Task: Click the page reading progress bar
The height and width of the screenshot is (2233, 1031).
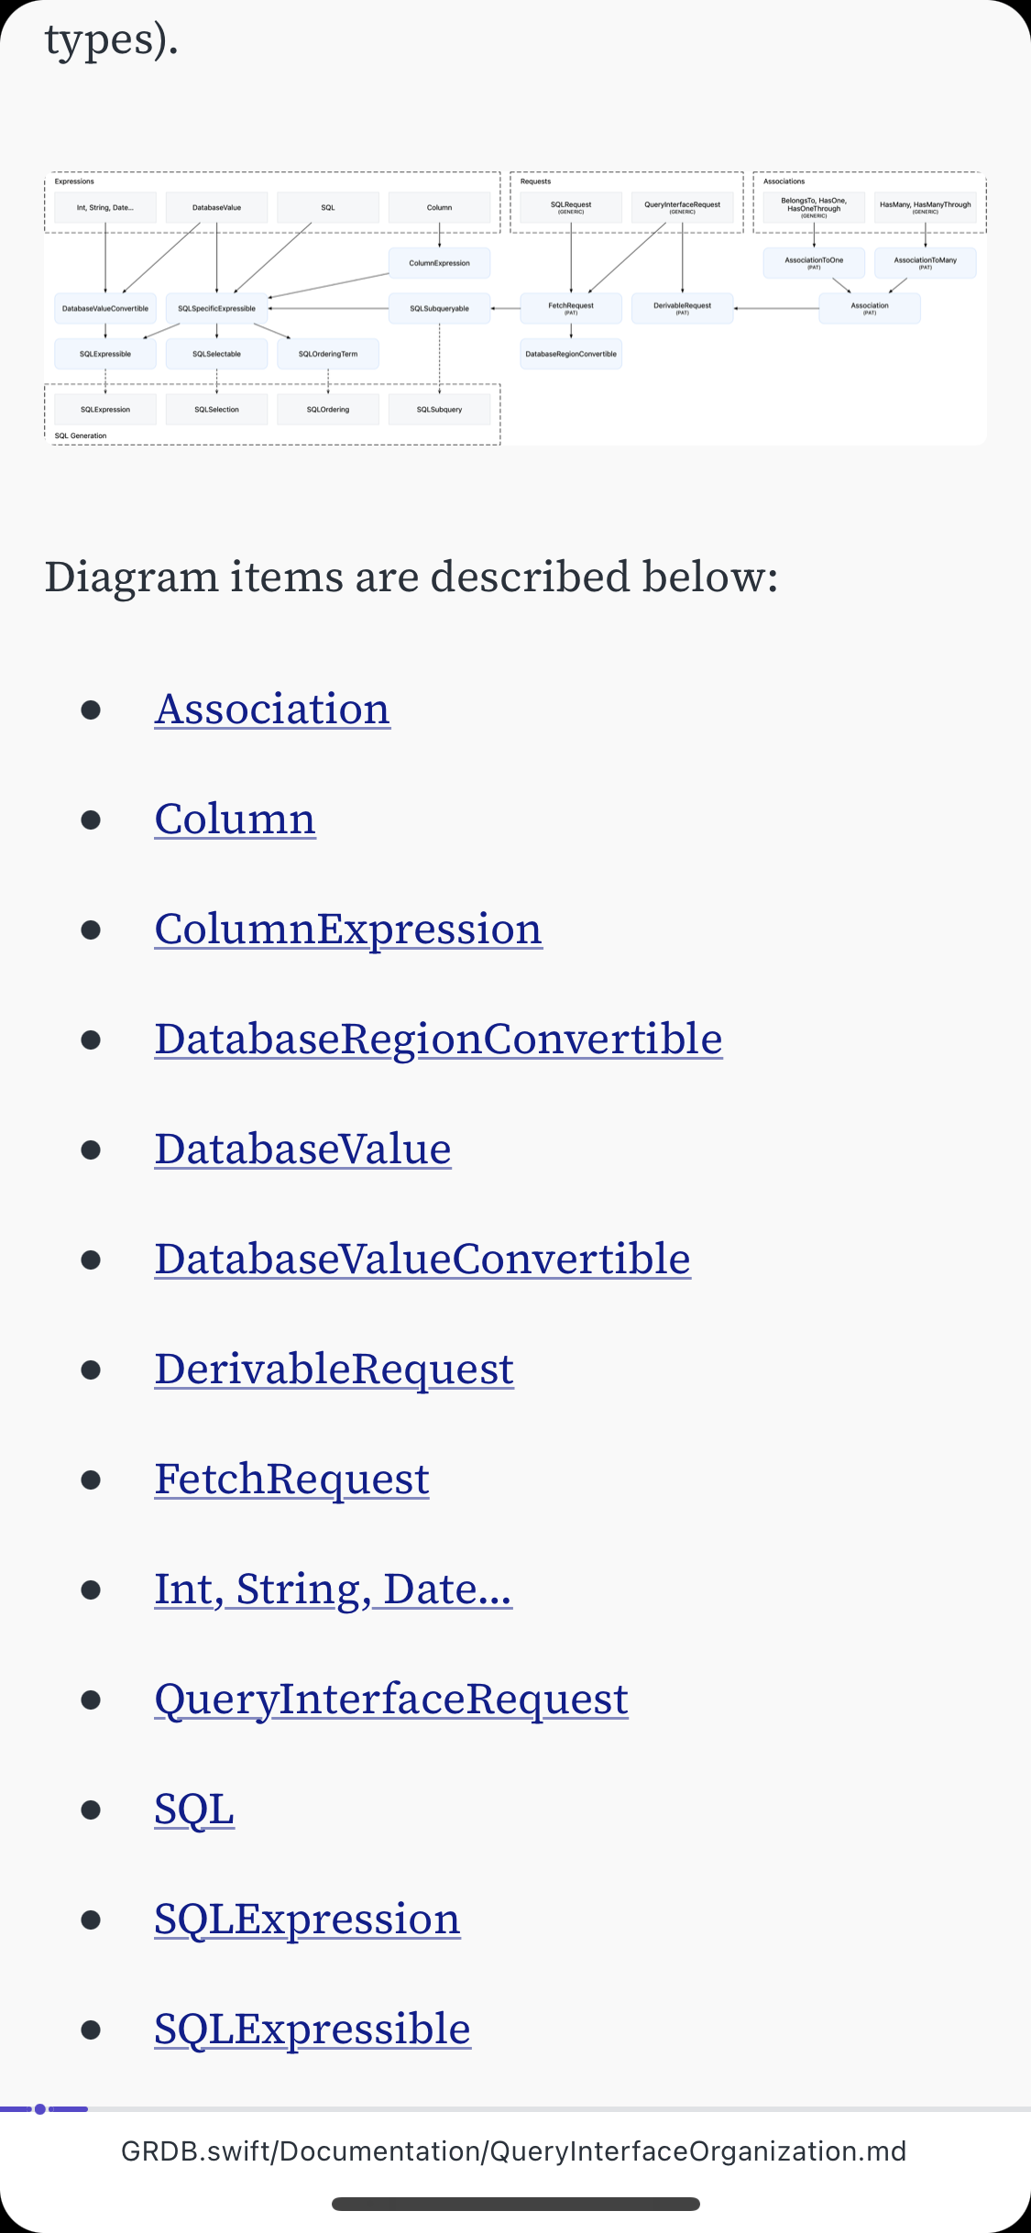Action: tap(515, 2109)
